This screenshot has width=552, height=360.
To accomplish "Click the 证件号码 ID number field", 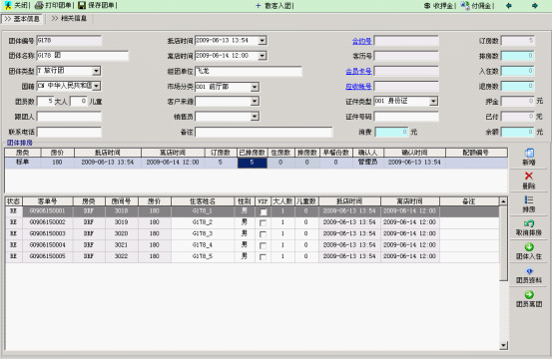I will click(406, 117).
